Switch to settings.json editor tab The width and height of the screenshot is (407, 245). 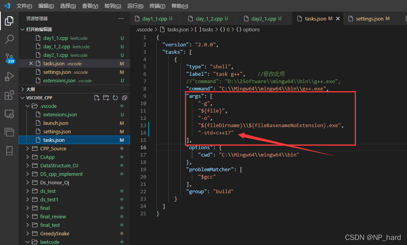(x=372, y=19)
